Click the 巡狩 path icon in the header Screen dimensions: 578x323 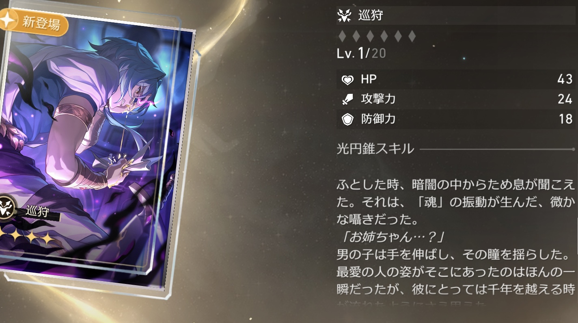(x=345, y=16)
